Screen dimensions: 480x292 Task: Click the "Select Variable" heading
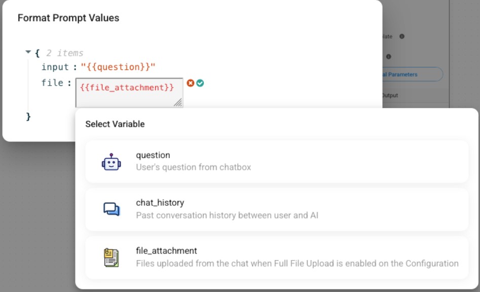(x=115, y=124)
